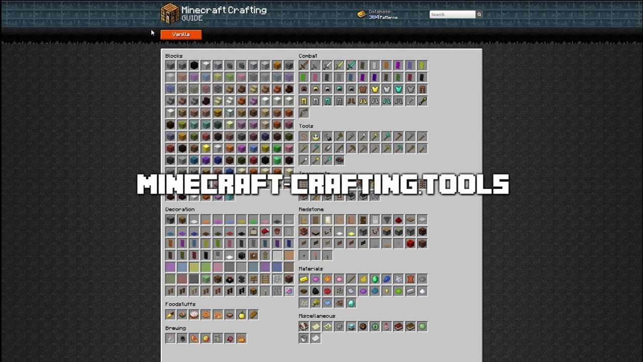This screenshot has height=362, width=643.
Task: Focus the Search input field
Action: click(x=452, y=15)
